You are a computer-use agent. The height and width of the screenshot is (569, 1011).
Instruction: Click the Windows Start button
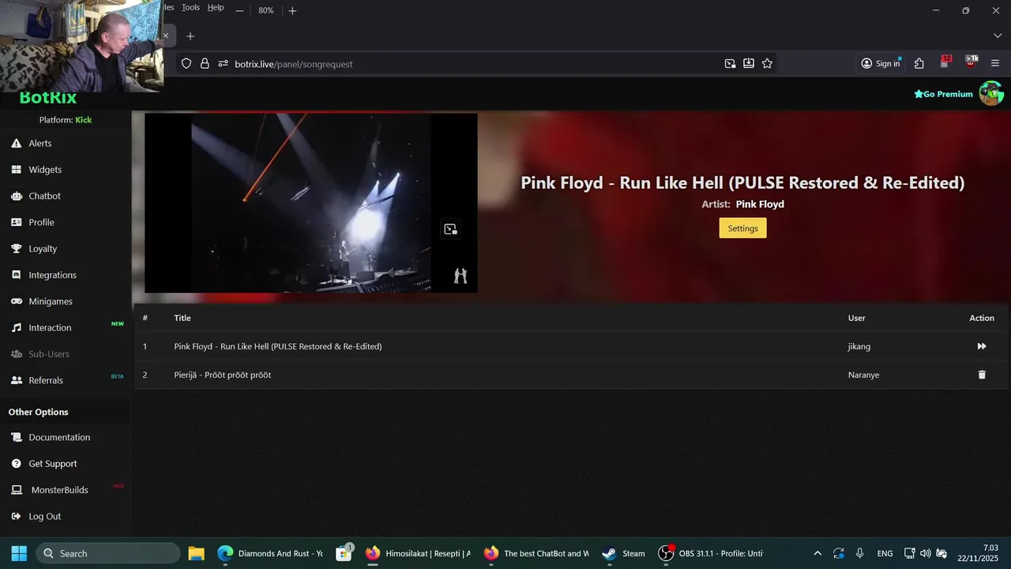pos(19,553)
